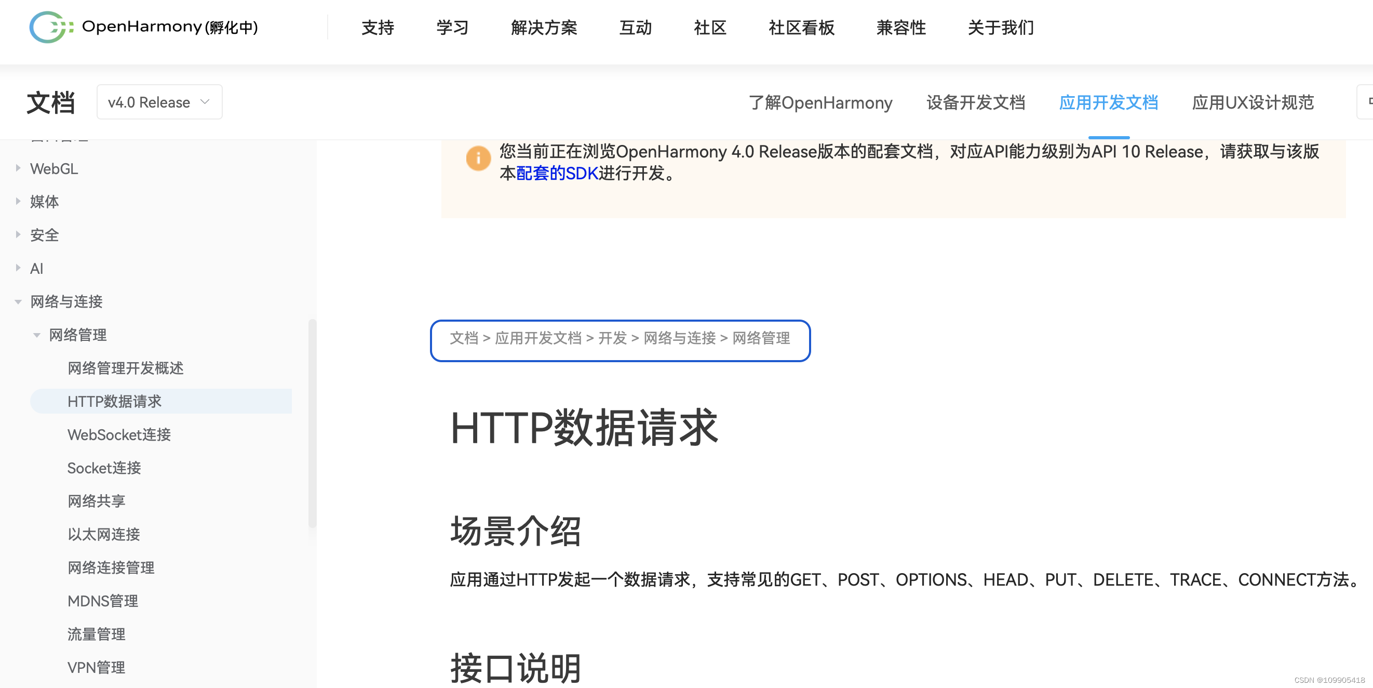
Task: Click 开发 in the breadcrumb
Action: pos(612,338)
